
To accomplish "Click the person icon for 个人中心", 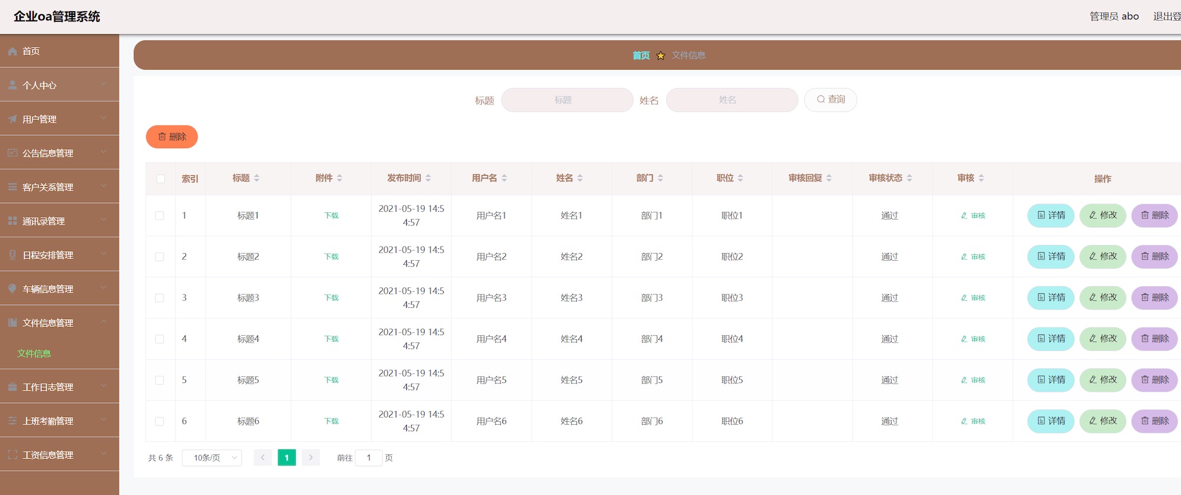I will (12, 85).
